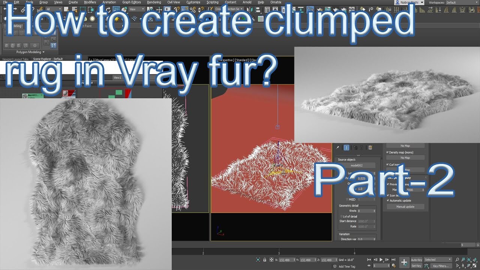Toggle the Curl map checkbox
This screenshot has width=480, height=270.
click(387, 164)
